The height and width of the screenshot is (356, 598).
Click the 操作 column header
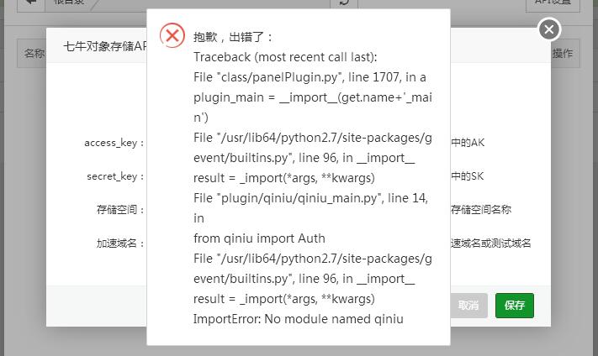coord(562,54)
